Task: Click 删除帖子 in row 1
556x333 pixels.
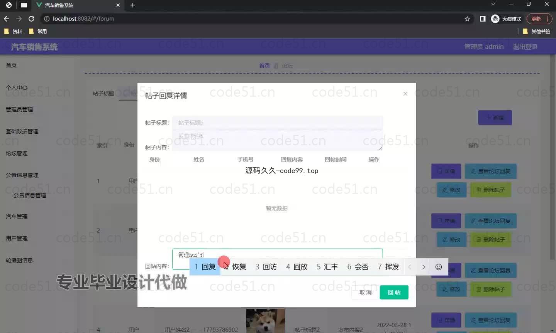Action: tap(490, 190)
